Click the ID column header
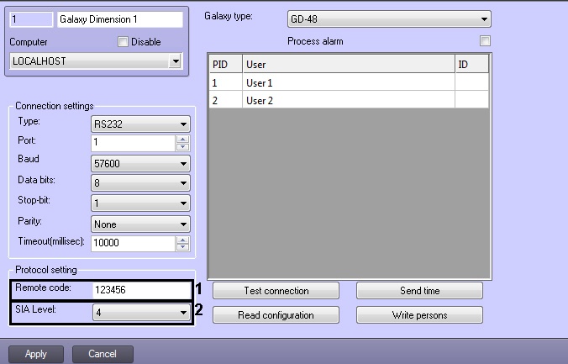The height and width of the screenshot is (364, 568). [x=471, y=64]
